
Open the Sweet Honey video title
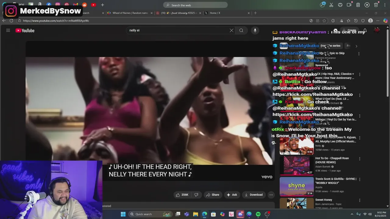[324, 200]
